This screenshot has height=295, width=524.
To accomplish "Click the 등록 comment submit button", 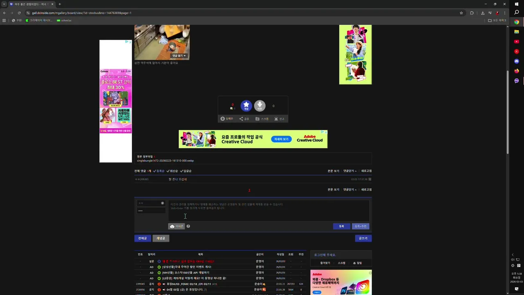I will pos(341,226).
